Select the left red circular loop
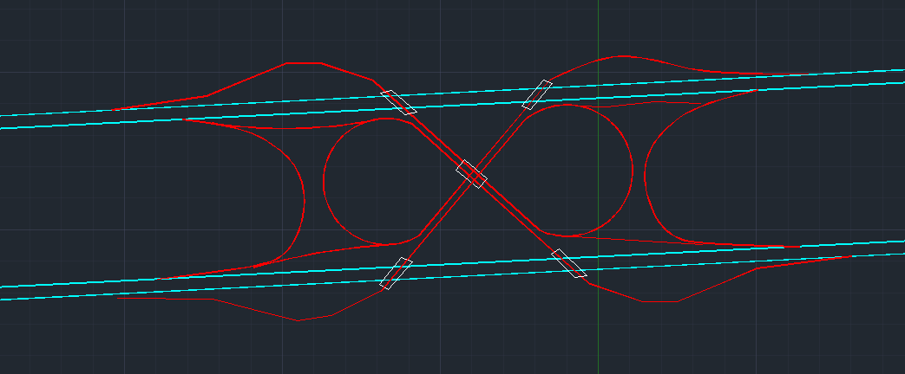 point(324,180)
